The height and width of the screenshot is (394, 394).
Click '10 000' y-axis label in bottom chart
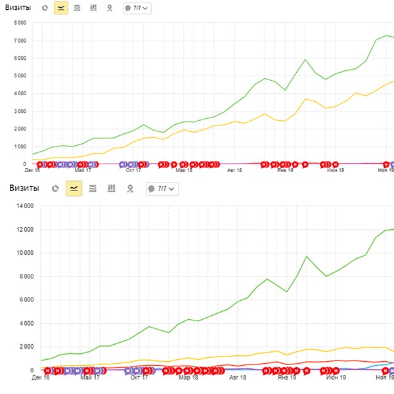pos(25,253)
